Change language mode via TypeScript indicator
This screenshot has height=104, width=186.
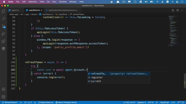coord(164,102)
